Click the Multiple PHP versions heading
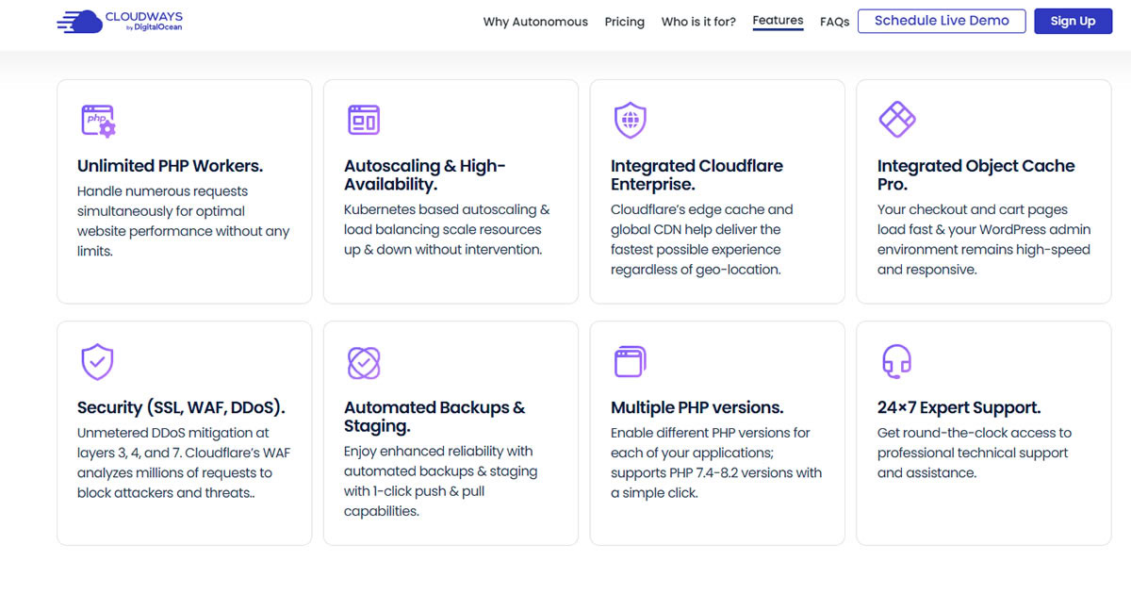Screen dimensions: 1131x594 (x=697, y=408)
